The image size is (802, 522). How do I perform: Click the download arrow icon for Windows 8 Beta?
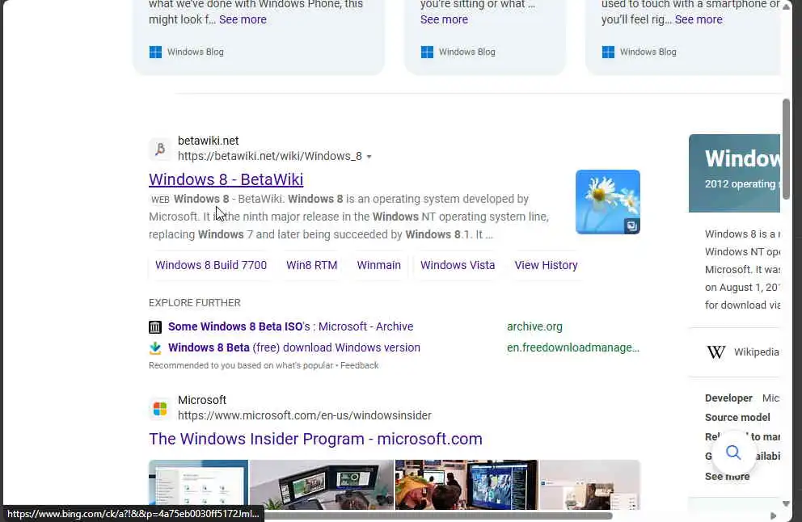[155, 347]
